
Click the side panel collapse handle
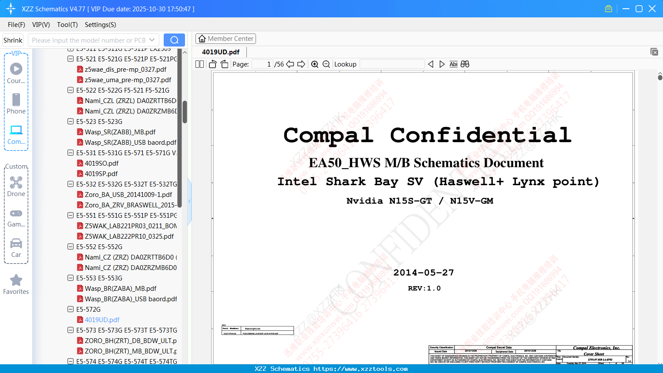(x=189, y=201)
